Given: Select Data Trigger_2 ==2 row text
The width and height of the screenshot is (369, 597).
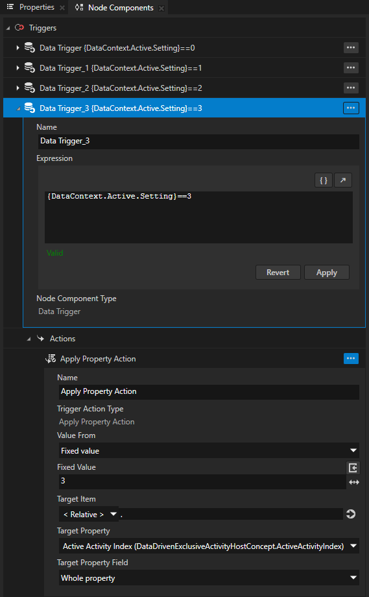Looking at the screenshot, I should pyautogui.click(x=121, y=88).
